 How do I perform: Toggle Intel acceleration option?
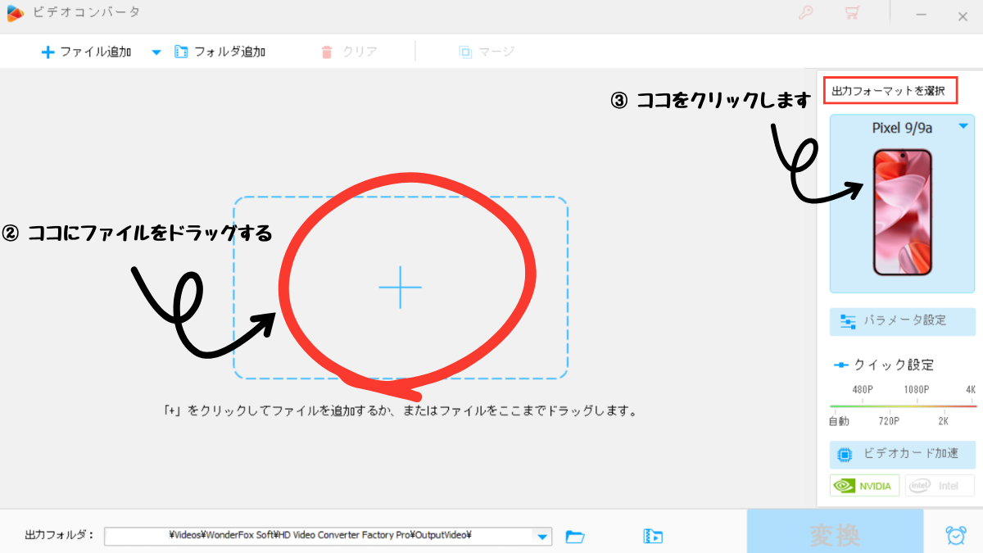pos(940,485)
